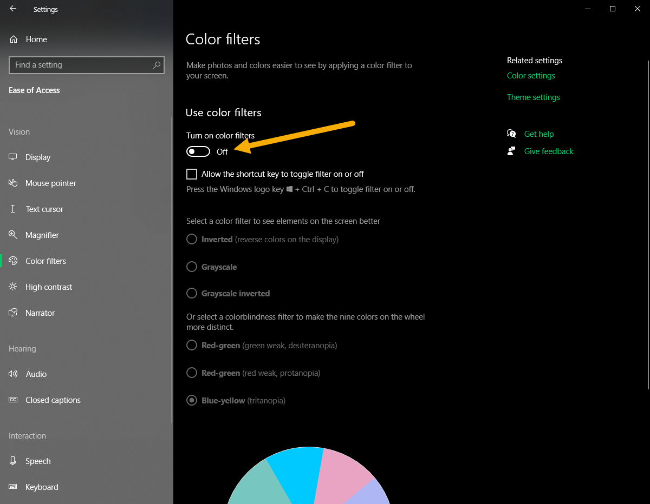The image size is (650, 504).
Task: Open Magnifier settings using its magnifier icon
Action: point(13,235)
